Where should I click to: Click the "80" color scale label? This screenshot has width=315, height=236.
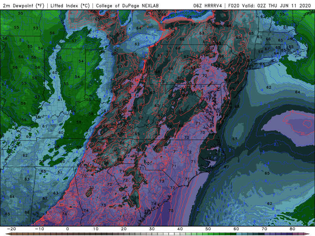(x=293, y=229)
